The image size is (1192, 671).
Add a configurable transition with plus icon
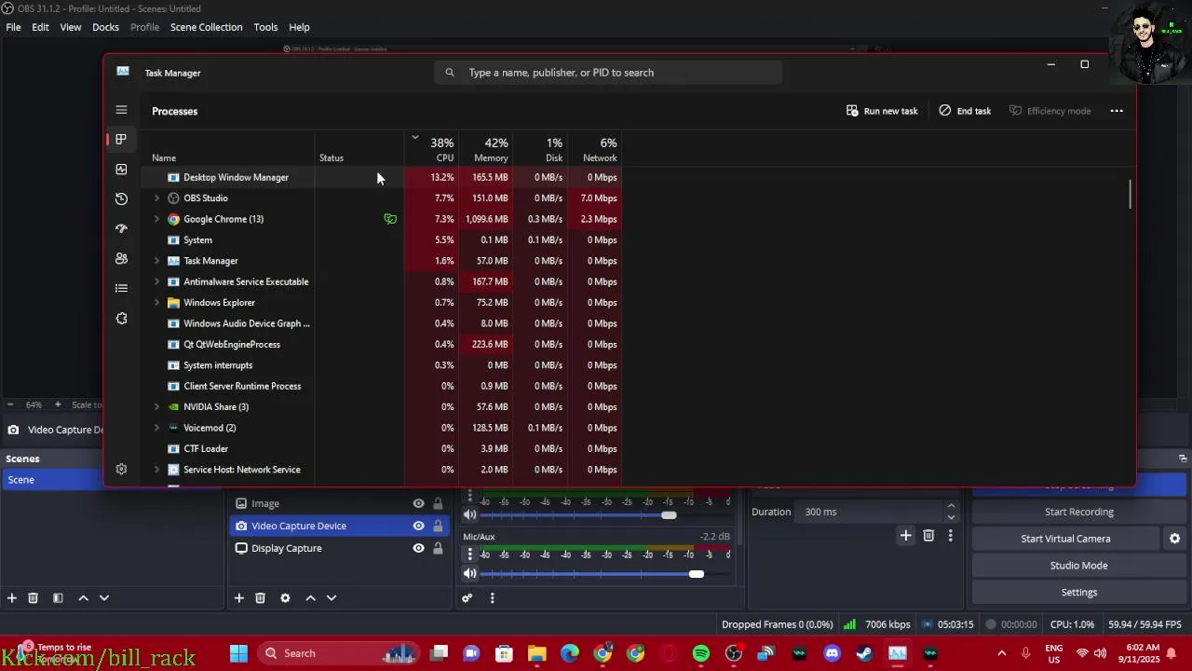[x=905, y=535]
